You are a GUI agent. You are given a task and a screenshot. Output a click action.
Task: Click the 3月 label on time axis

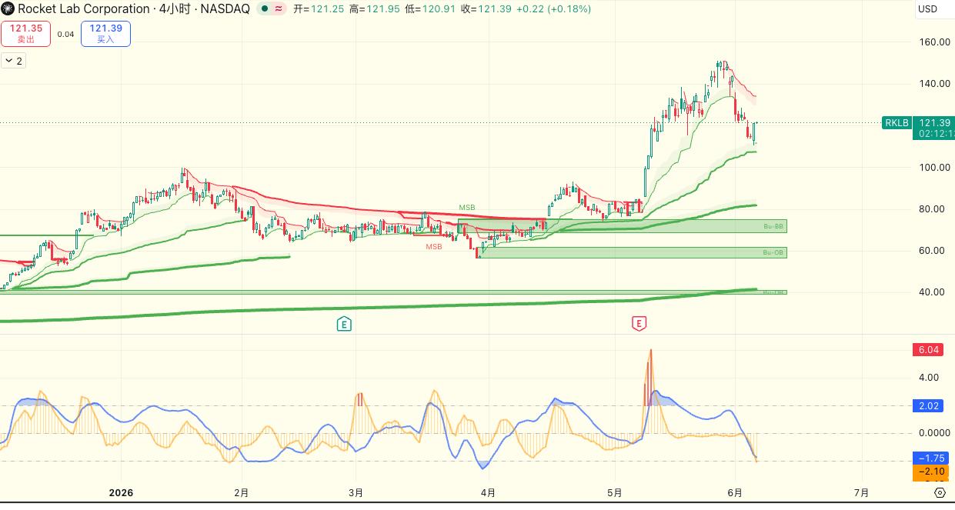(356, 492)
